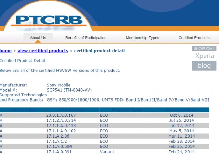This screenshot has width=219, height=155.
Task: Click model number SGP541 (TM-0040-AV)
Action: coord(69,90)
